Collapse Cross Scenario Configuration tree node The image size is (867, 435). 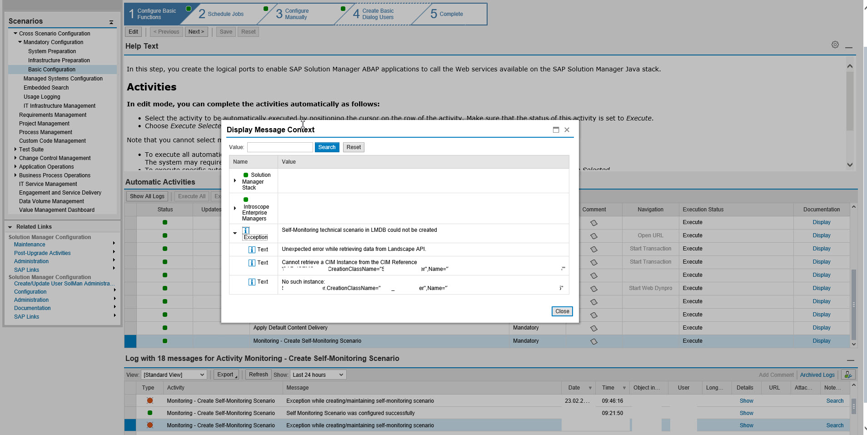[x=15, y=33]
